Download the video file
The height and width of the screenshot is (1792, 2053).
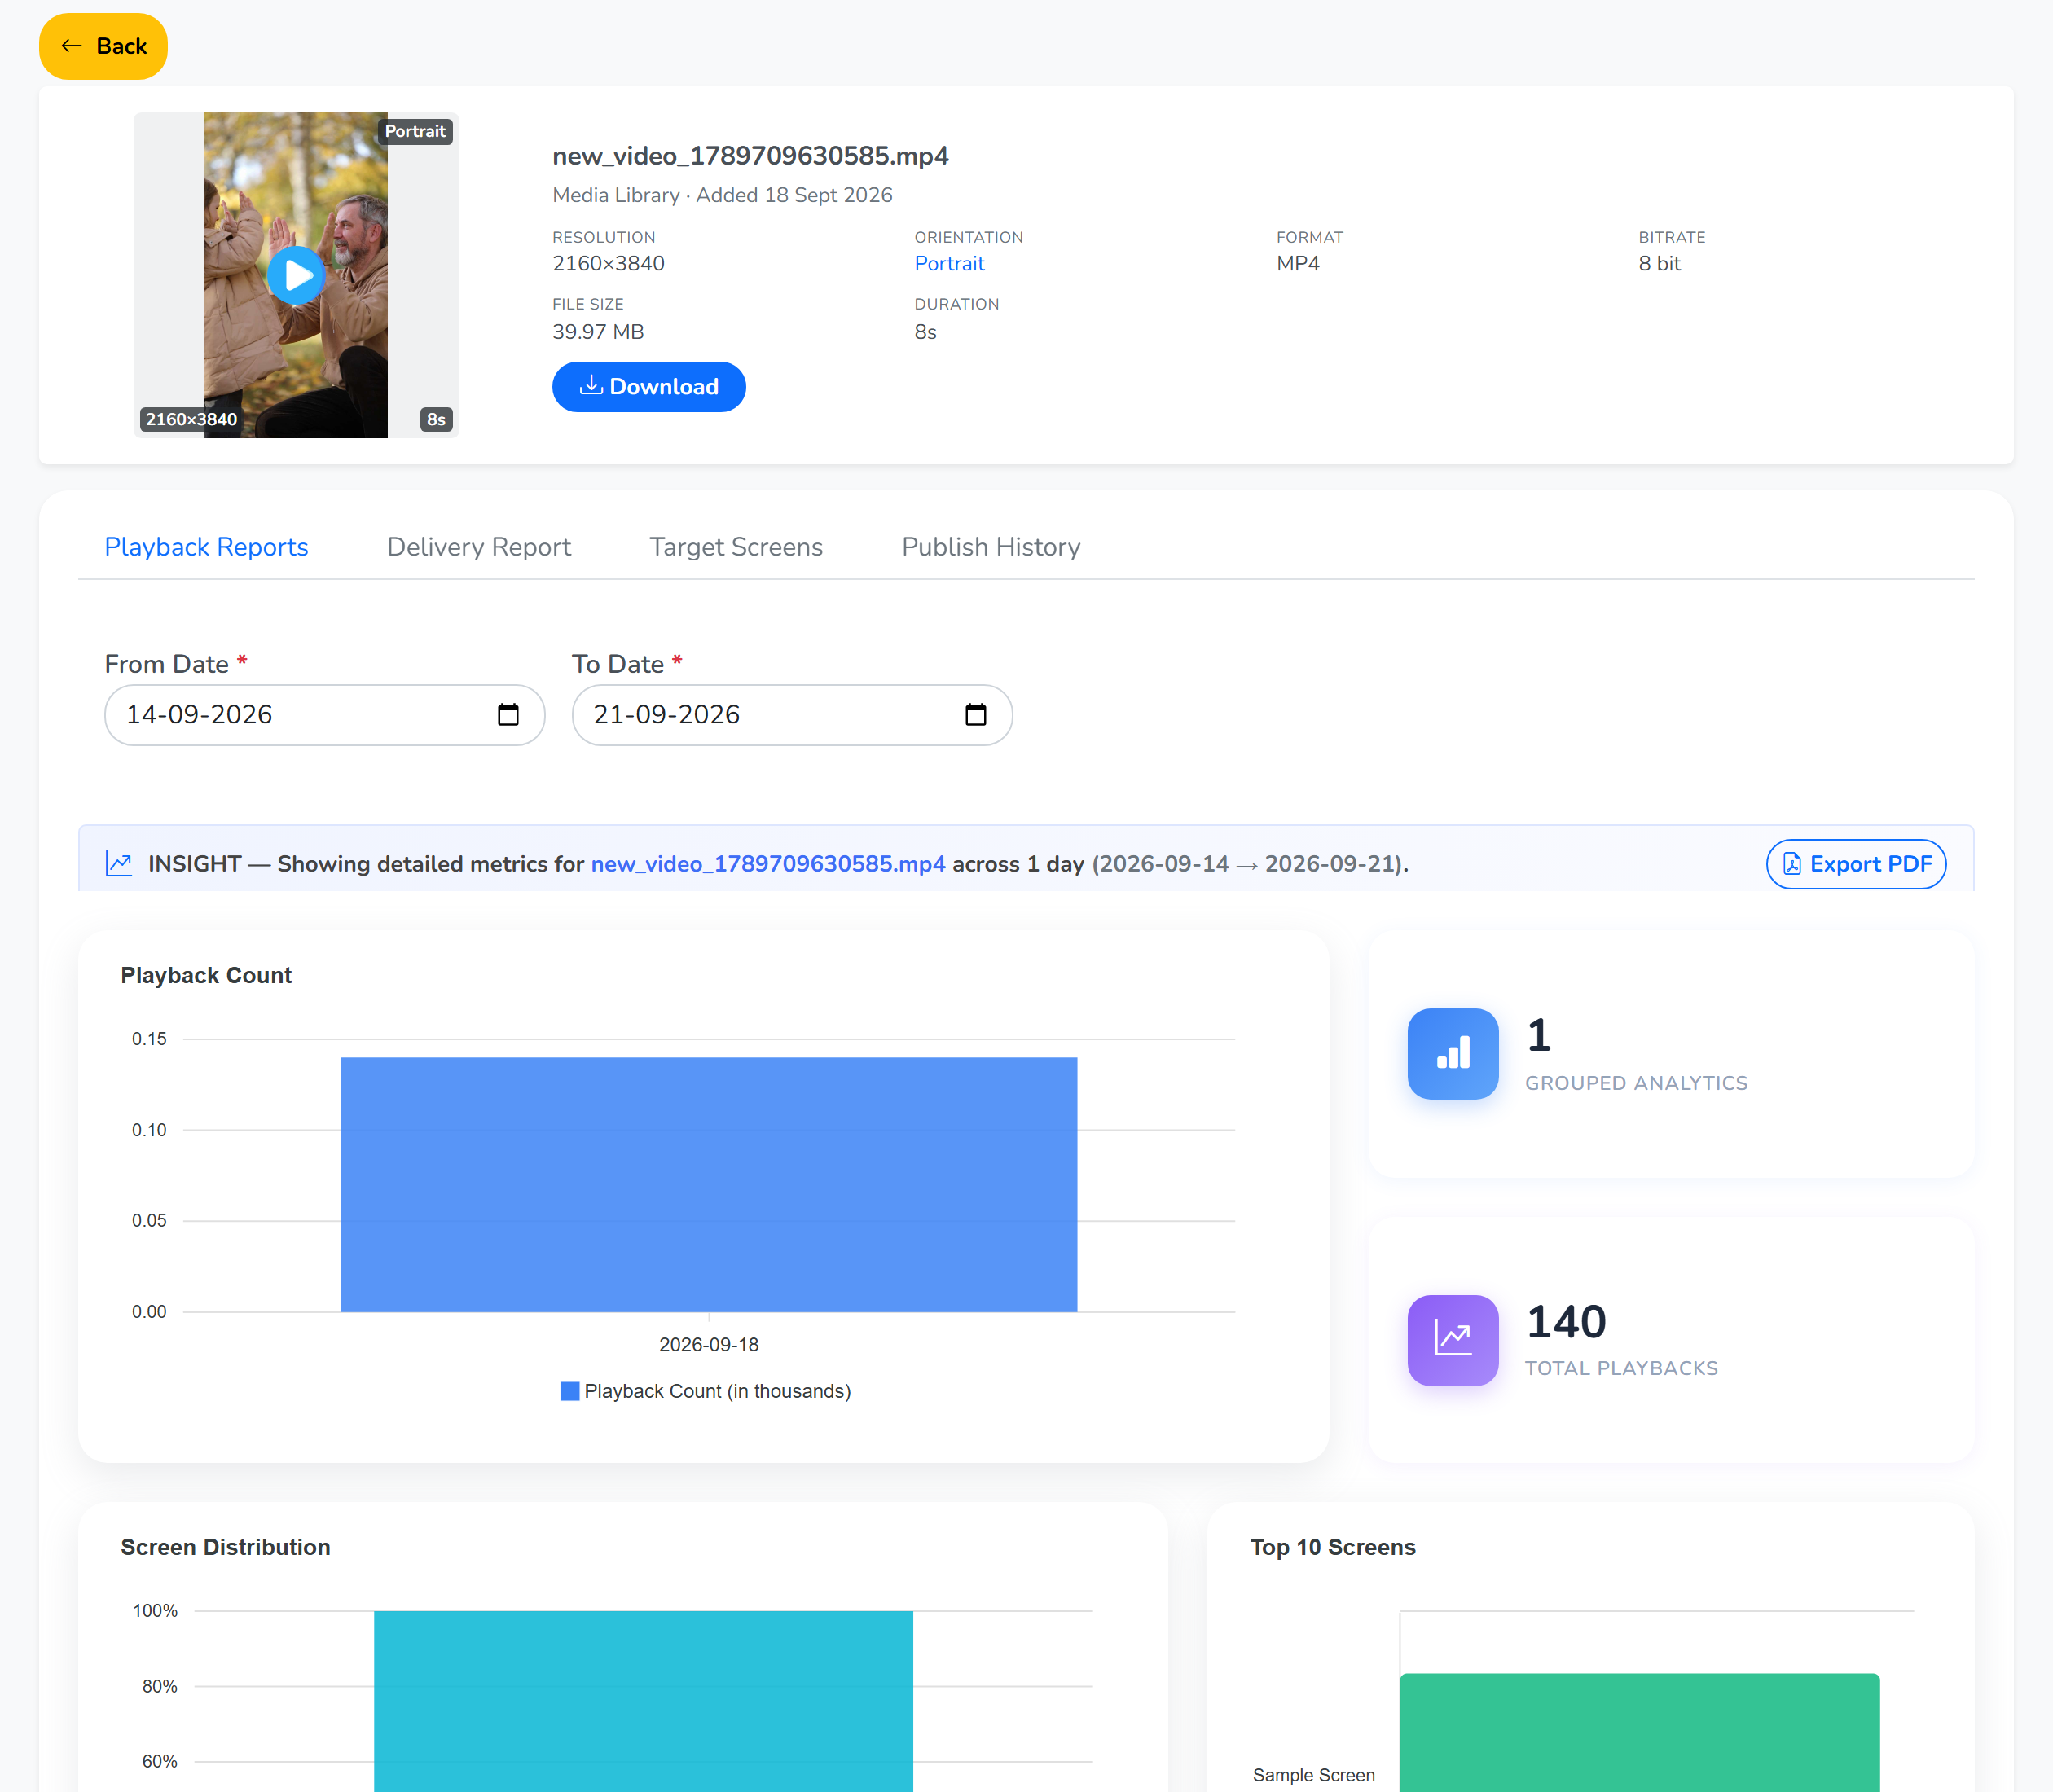click(648, 387)
